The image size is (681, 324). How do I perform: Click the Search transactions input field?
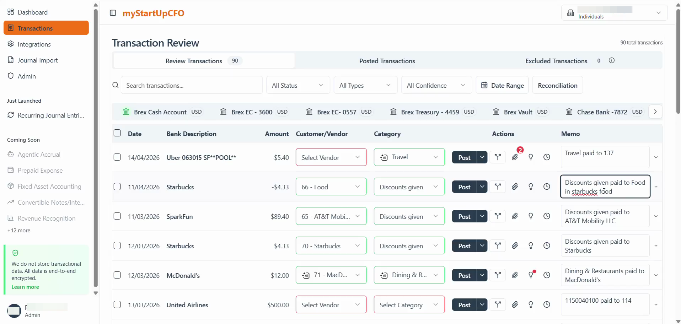tap(192, 85)
